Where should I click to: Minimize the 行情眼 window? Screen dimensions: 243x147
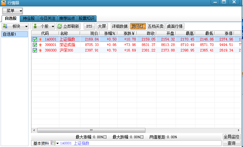point(215,2)
